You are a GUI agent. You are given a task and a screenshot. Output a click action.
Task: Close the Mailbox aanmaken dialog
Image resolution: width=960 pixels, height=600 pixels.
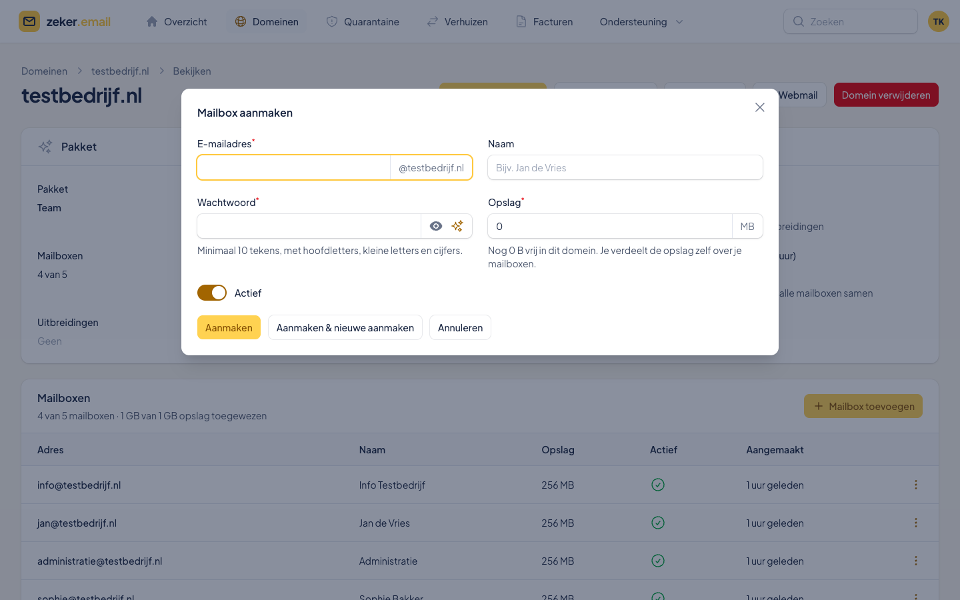click(x=759, y=107)
